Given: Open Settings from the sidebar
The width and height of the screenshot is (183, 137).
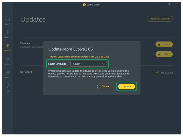Looking at the screenshot, I should pyautogui.click(x=8, y=61).
